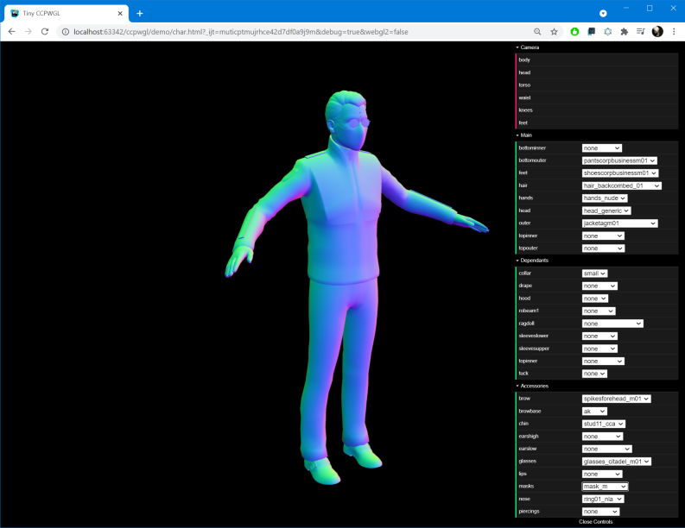Click the waist camera preset
This screenshot has height=528, width=685.
click(x=597, y=97)
